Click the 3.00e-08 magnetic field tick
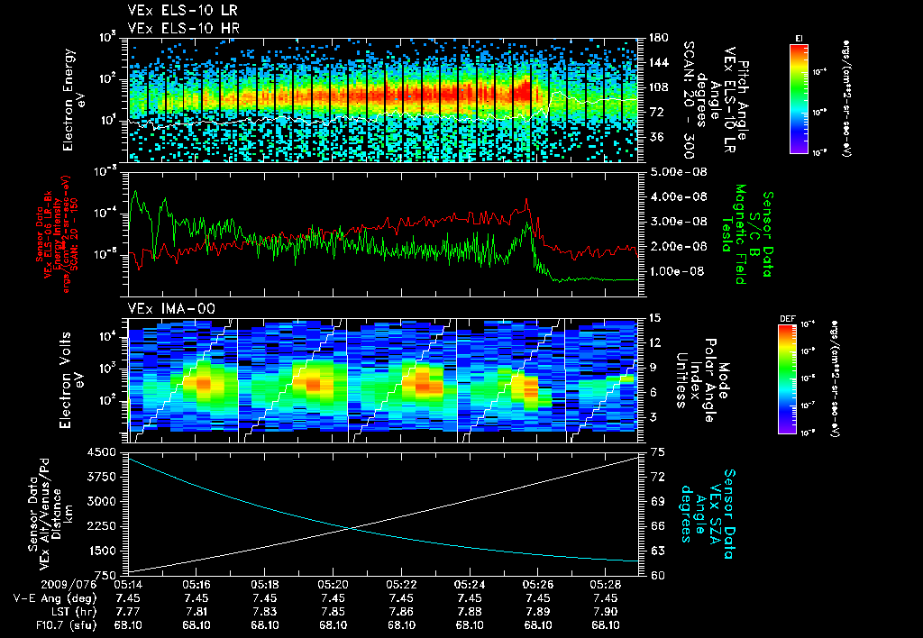 678,222
